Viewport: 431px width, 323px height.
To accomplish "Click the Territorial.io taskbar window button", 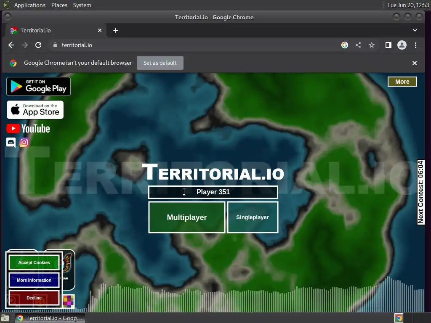I will (x=50, y=318).
